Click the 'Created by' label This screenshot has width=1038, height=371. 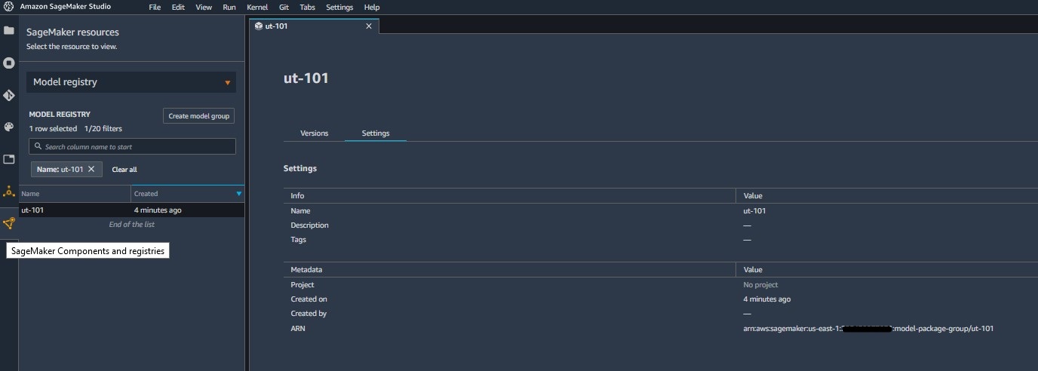coord(309,314)
